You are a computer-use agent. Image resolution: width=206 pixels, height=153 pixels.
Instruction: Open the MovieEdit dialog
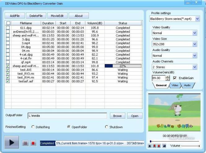click(x=57, y=16)
